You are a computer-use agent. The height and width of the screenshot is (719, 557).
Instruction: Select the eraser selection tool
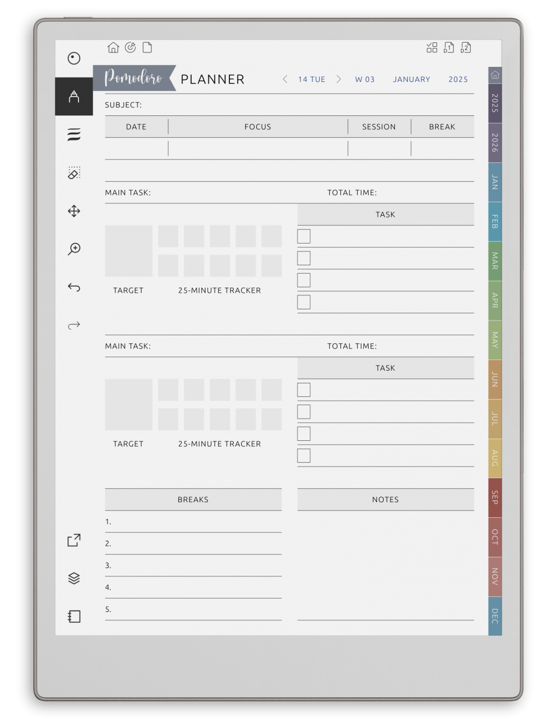tap(74, 173)
